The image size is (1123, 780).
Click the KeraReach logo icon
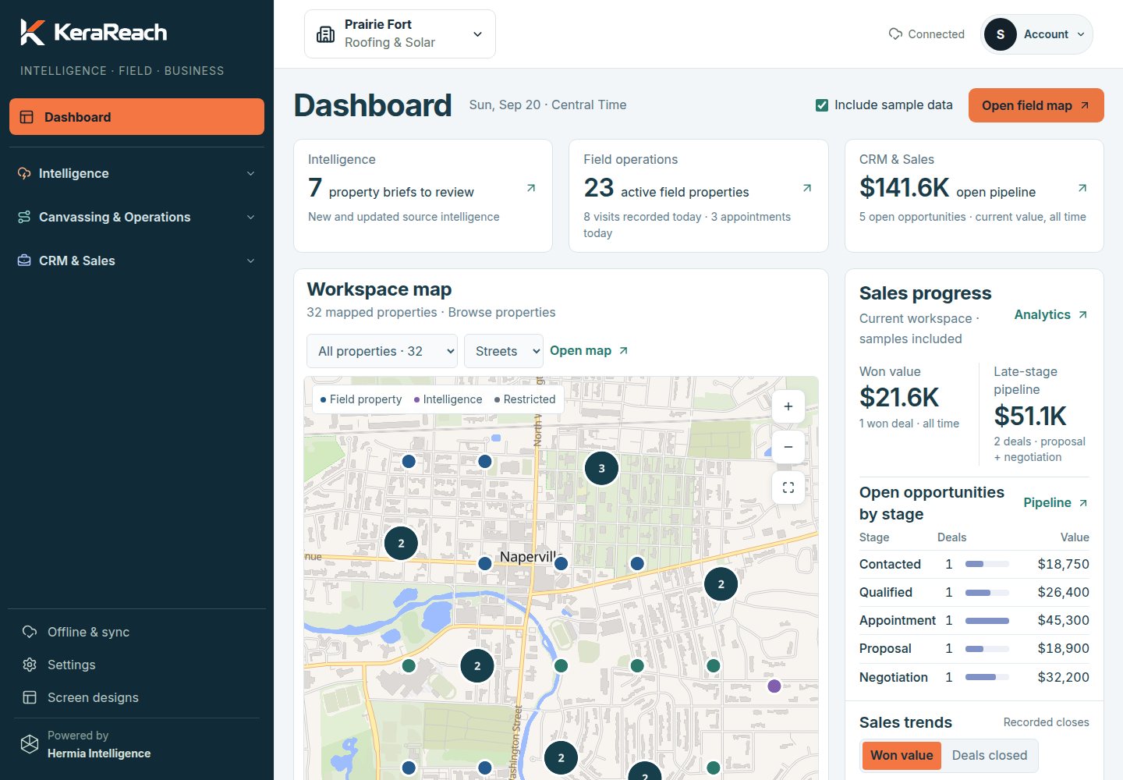pos(33,32)
